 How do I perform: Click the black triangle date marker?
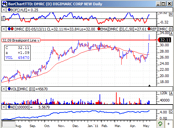[150, 86]
